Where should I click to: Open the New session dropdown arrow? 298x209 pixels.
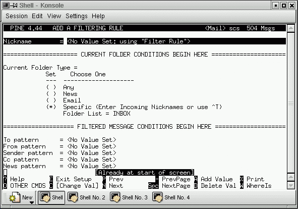pos(32,203)
